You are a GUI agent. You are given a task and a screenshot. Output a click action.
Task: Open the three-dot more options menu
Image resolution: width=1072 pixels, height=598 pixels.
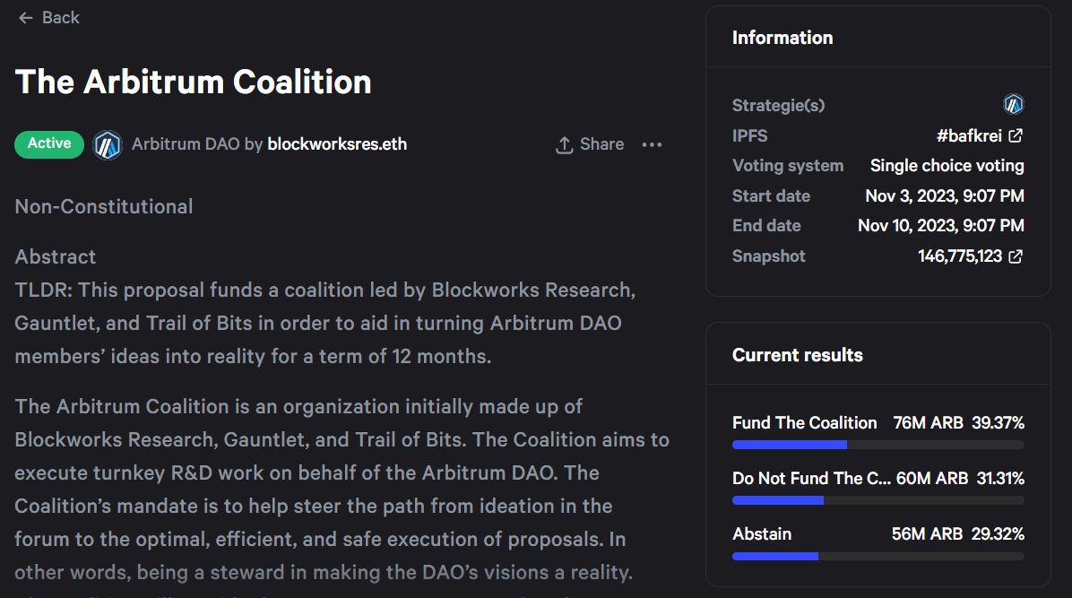click(652, 144)
